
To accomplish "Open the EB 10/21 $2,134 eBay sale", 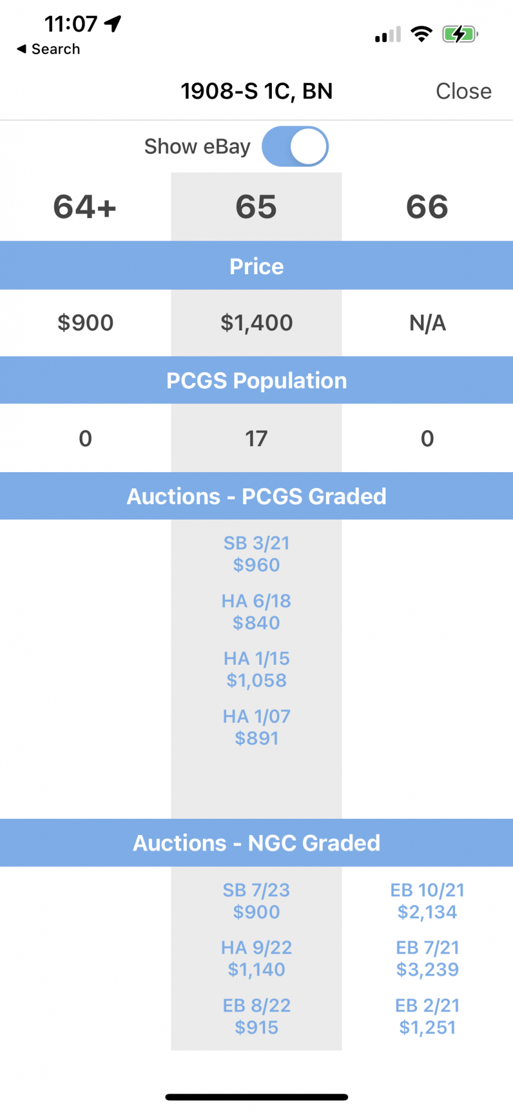I will [427, 901].
